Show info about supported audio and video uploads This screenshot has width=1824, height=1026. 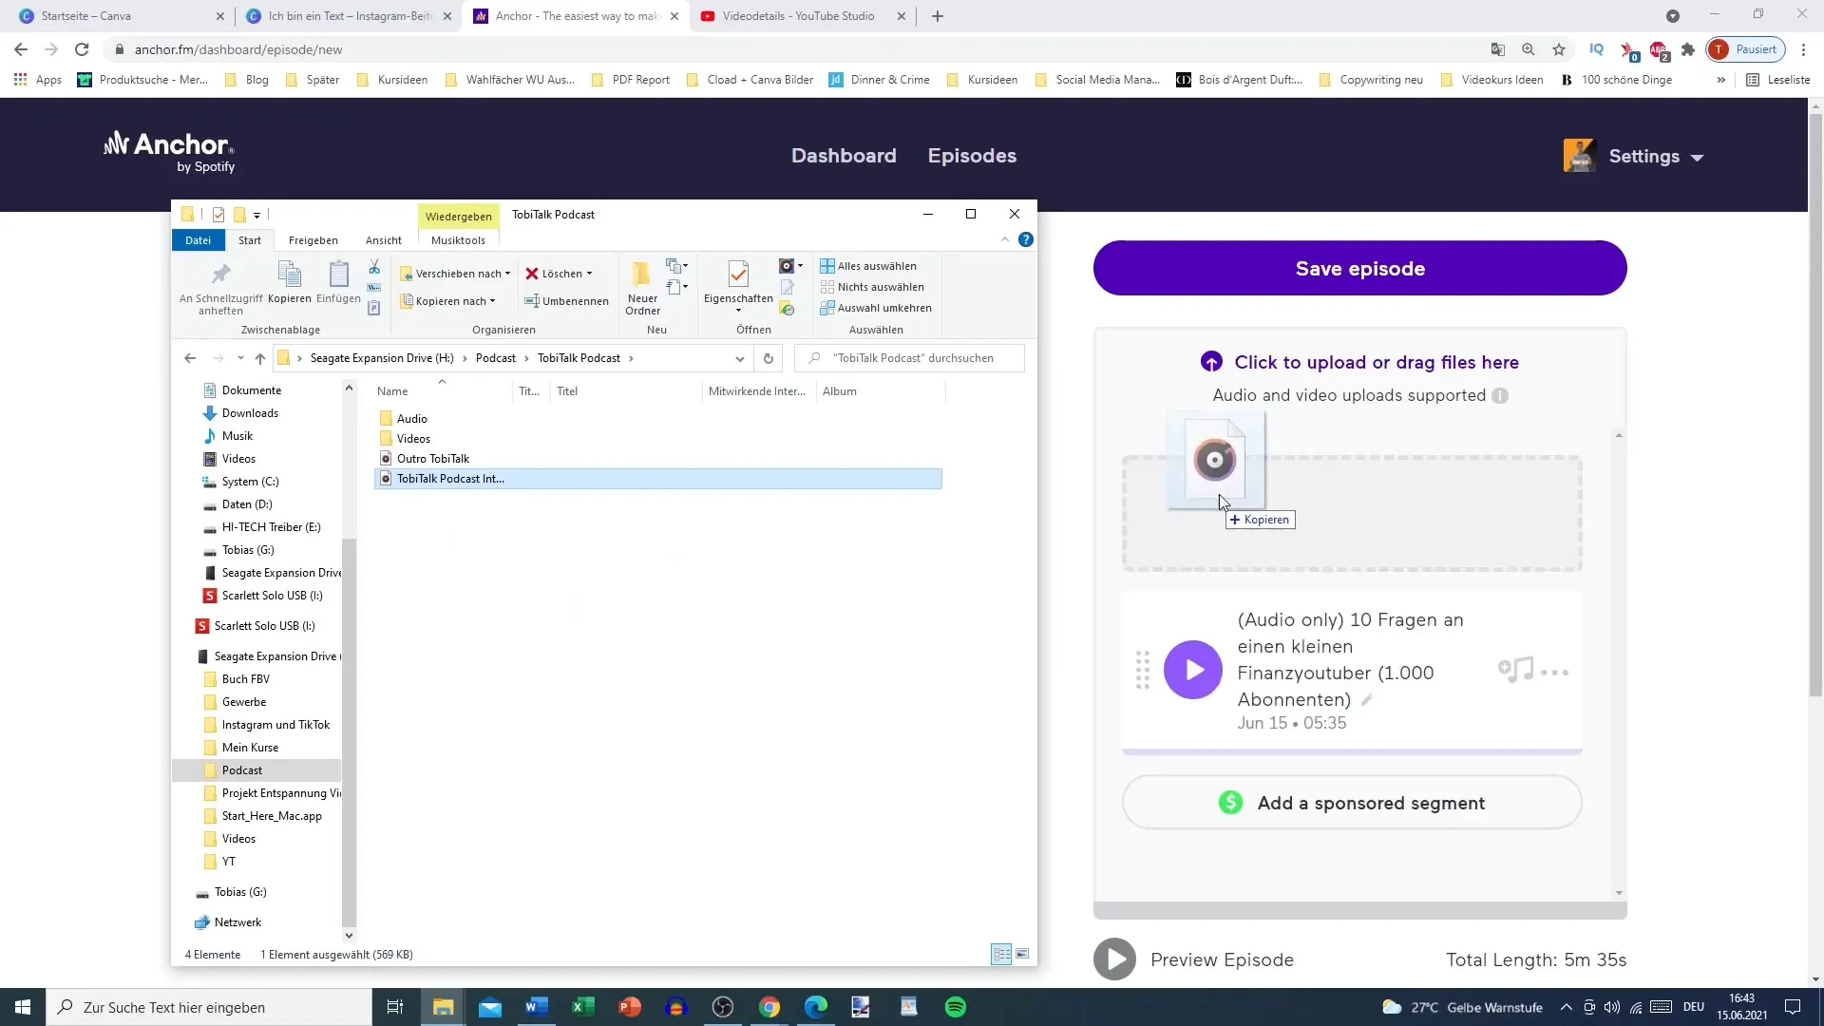pos(1500,396)
